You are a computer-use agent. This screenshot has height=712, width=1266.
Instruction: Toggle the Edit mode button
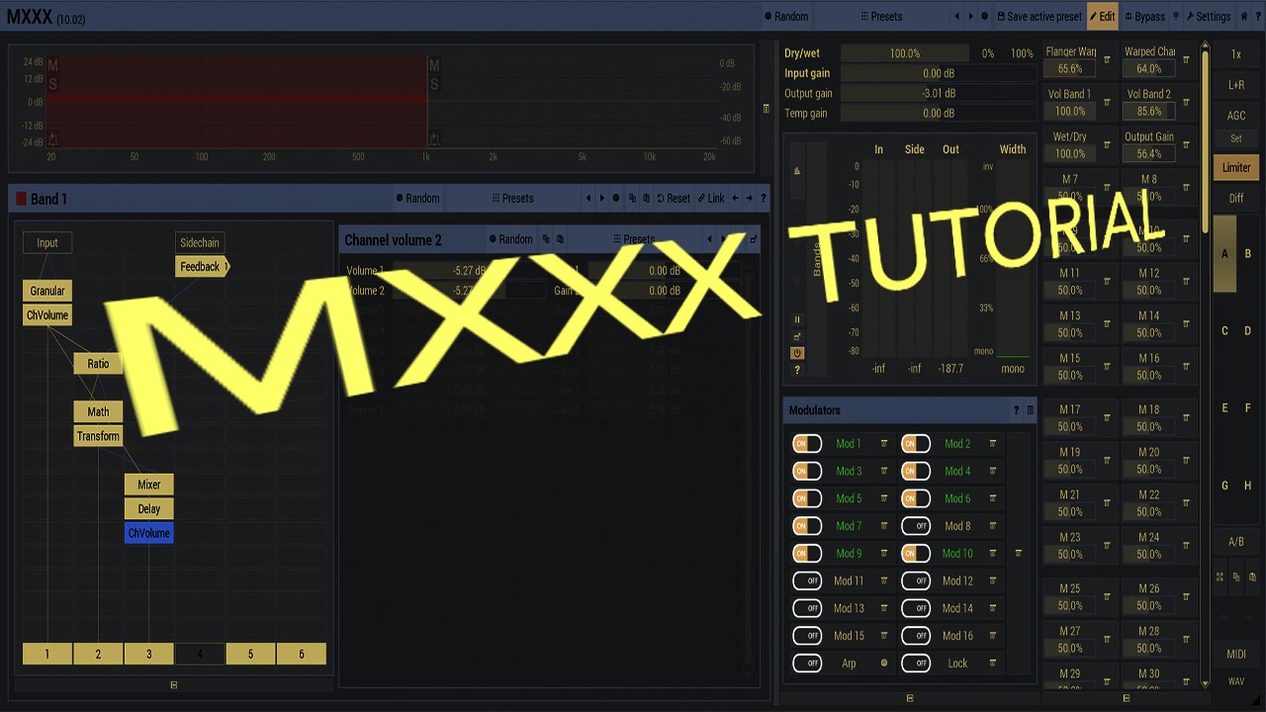[x=1102, y=16]
